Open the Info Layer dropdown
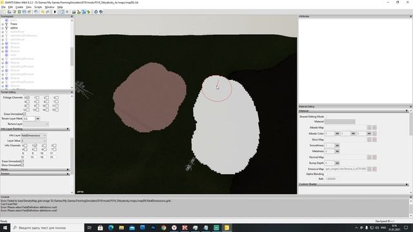 click(34, 135)
